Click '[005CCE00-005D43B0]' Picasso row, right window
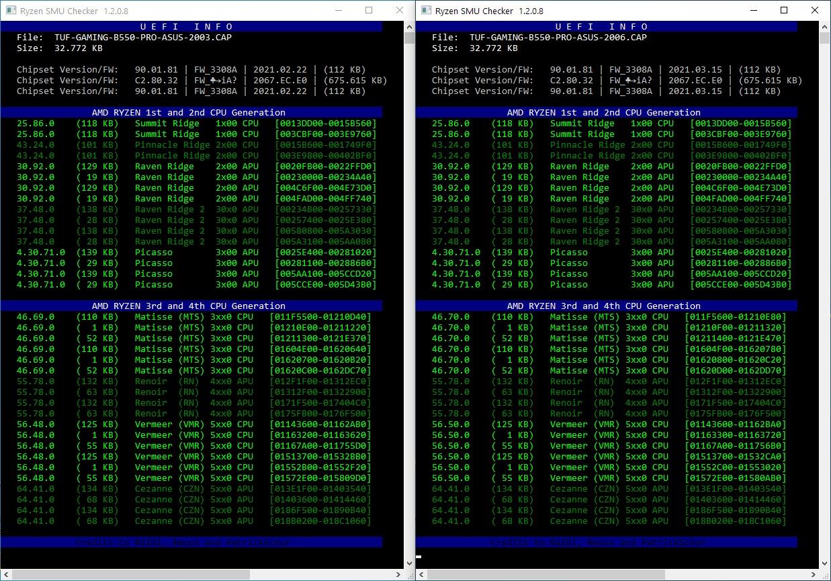Viewport: 831px width, 581px height. point(741,285)
